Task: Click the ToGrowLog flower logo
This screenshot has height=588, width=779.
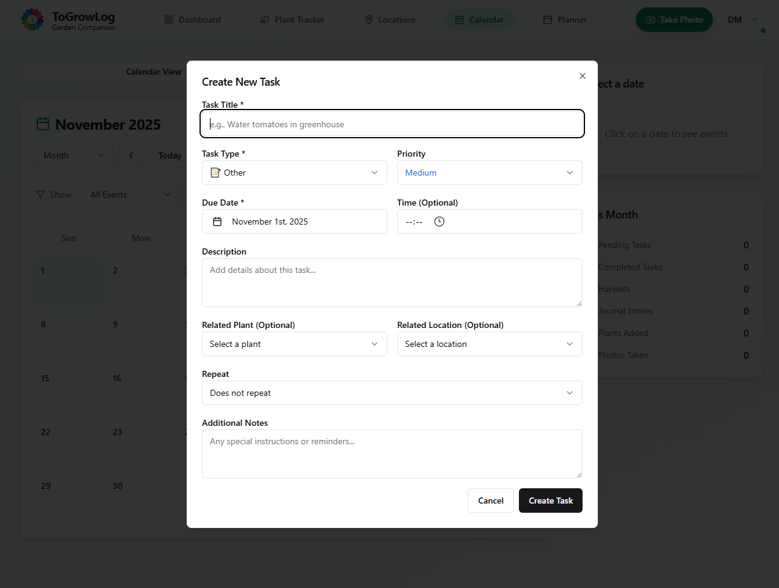Action: click(x=32, y=20)
